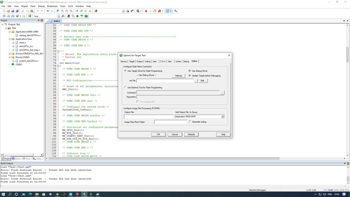This screenshot has height=197, width=350.
Task: Click the main.c editor tab
Action: pos(55,21)
